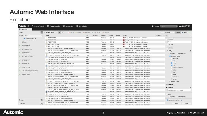Image resolution: width=207 pixels, height=116 pixels.
Task: Sort by the RunID column header
Action: pos(111,36)
